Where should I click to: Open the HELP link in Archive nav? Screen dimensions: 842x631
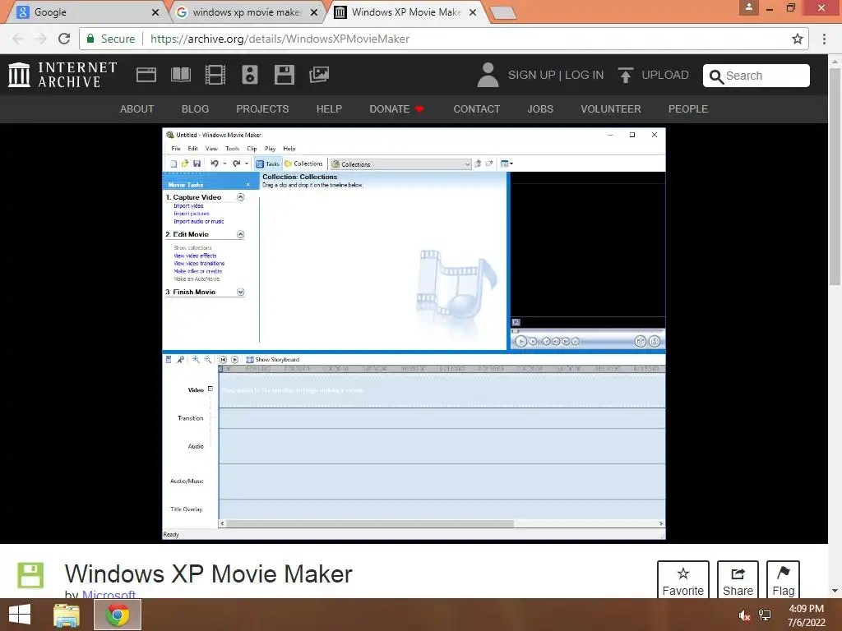coord(329,109)
